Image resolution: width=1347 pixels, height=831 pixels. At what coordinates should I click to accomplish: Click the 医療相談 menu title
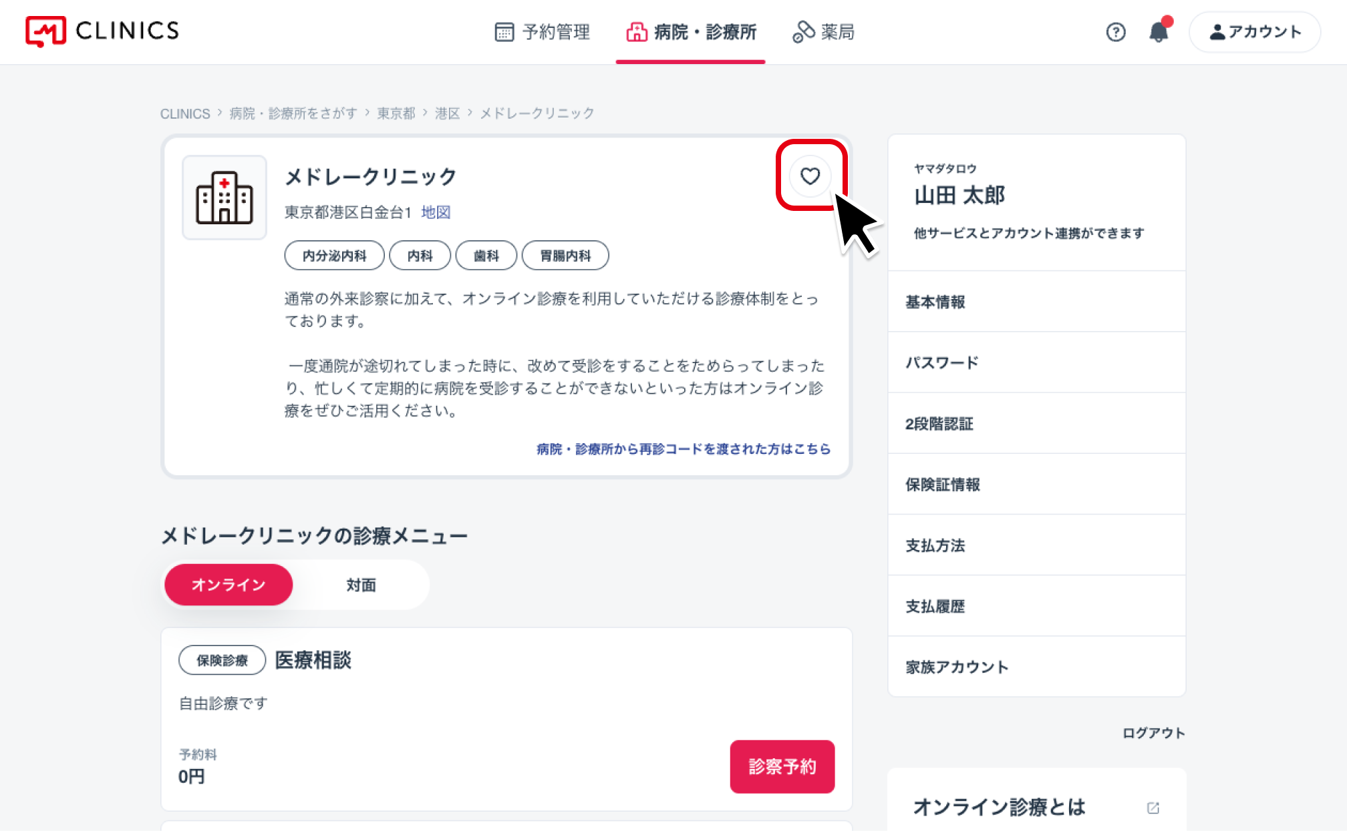click(x=313, y=660)
